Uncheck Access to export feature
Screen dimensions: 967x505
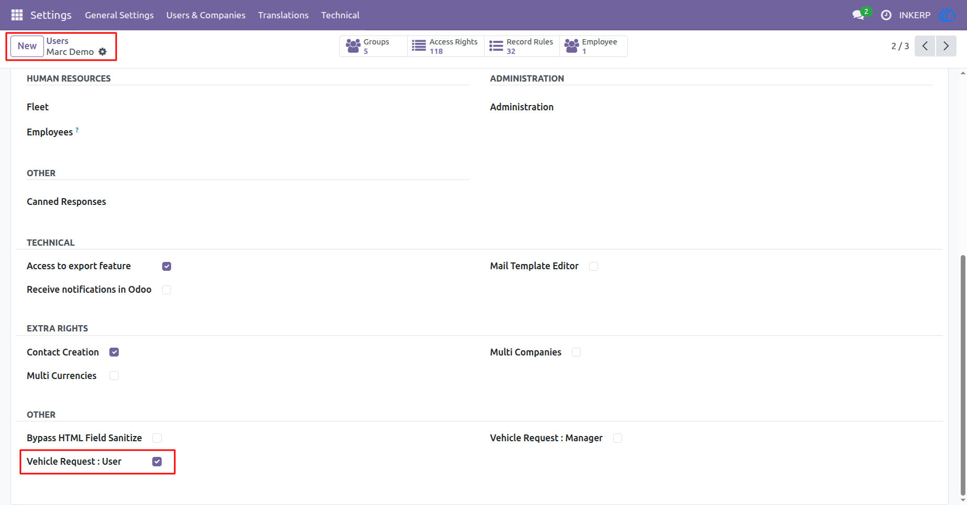pos(167,266)
